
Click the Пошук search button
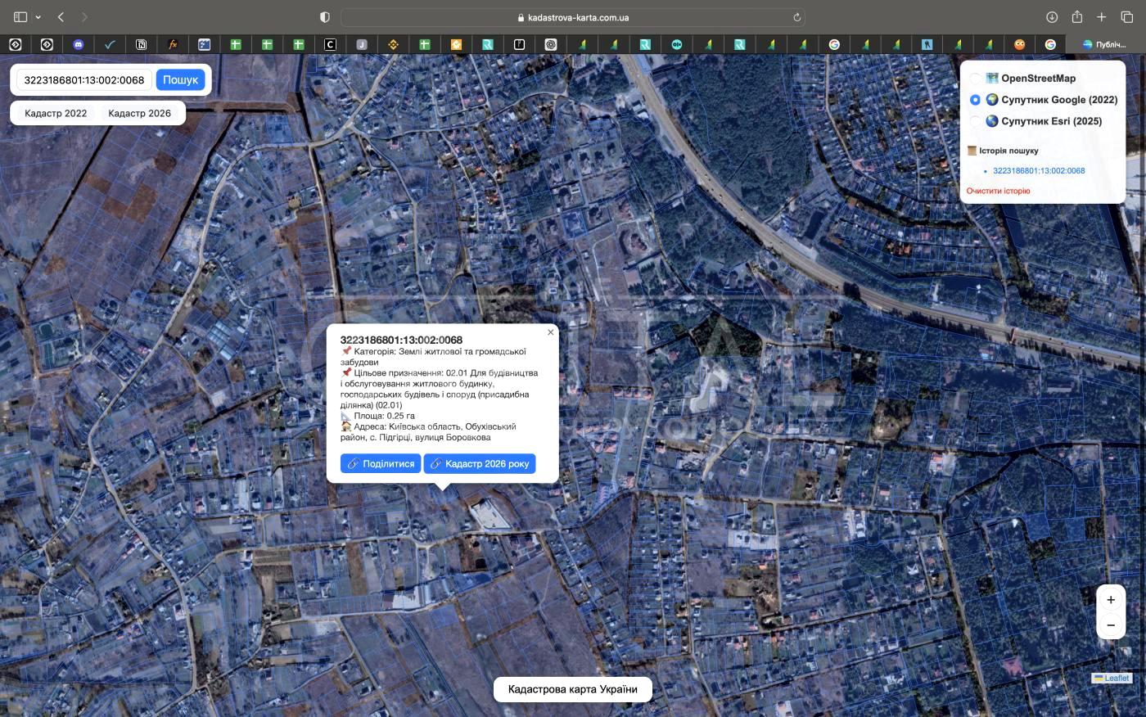tap(180, 79)
